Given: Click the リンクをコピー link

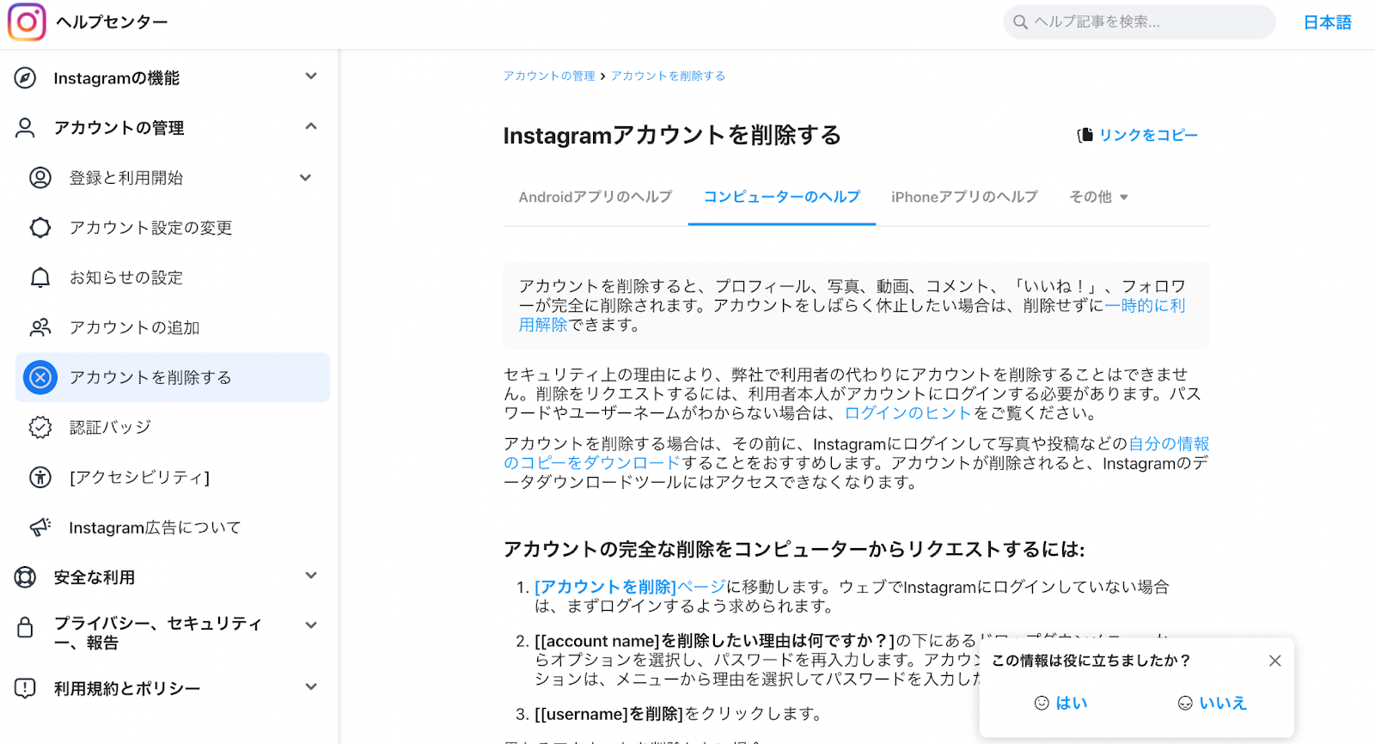Looking at the screenshot, I should tap(1148, 135).
